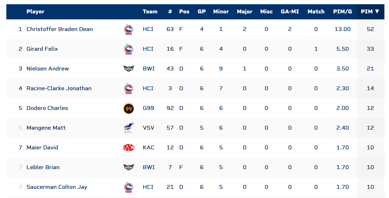Open Christoffer Braden Dean player profile
389x198 pixels.
tap(60, 29)
